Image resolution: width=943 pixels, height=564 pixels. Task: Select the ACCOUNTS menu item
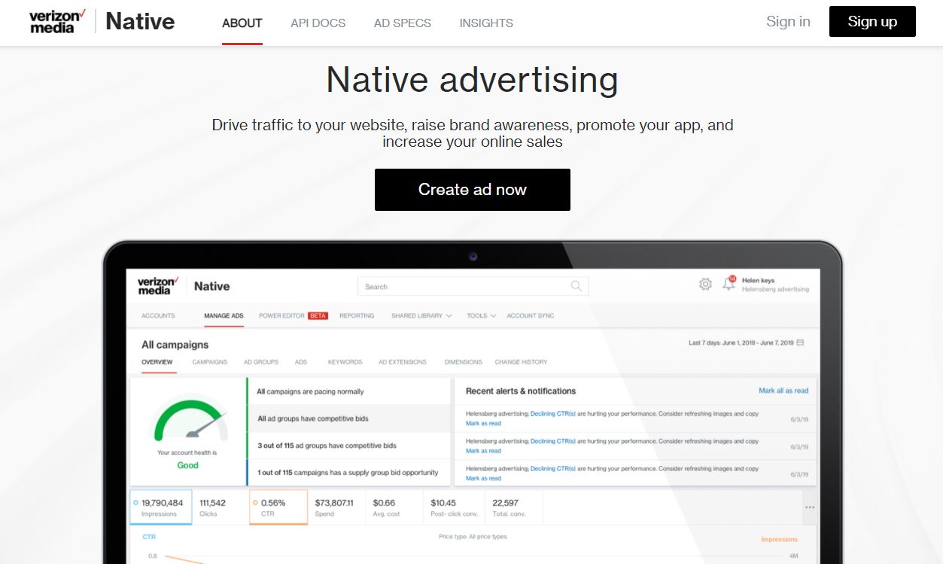click(158, 316)
